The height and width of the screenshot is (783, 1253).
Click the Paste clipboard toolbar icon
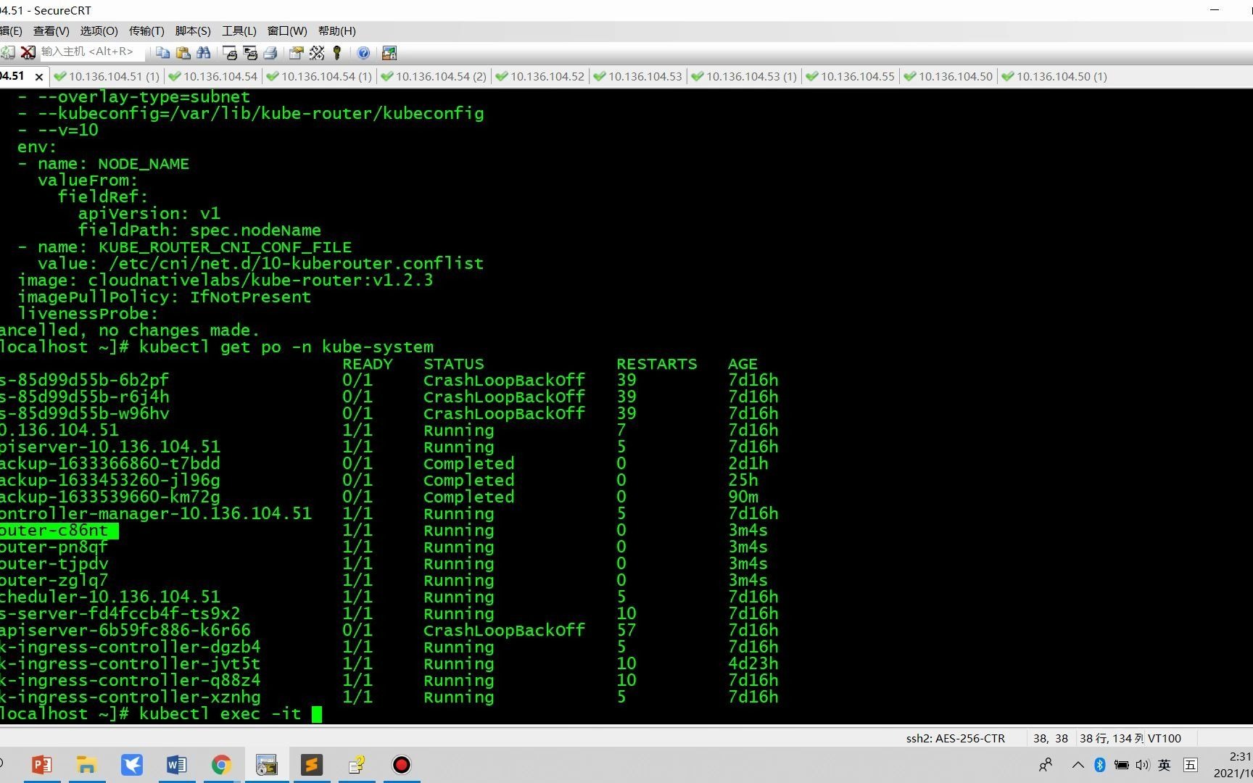point(183,52)
